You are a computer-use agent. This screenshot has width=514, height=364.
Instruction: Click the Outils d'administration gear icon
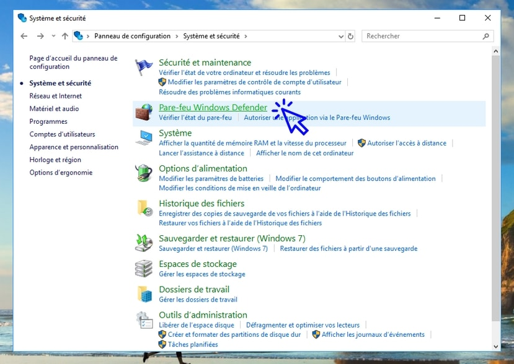coord(144,320)
